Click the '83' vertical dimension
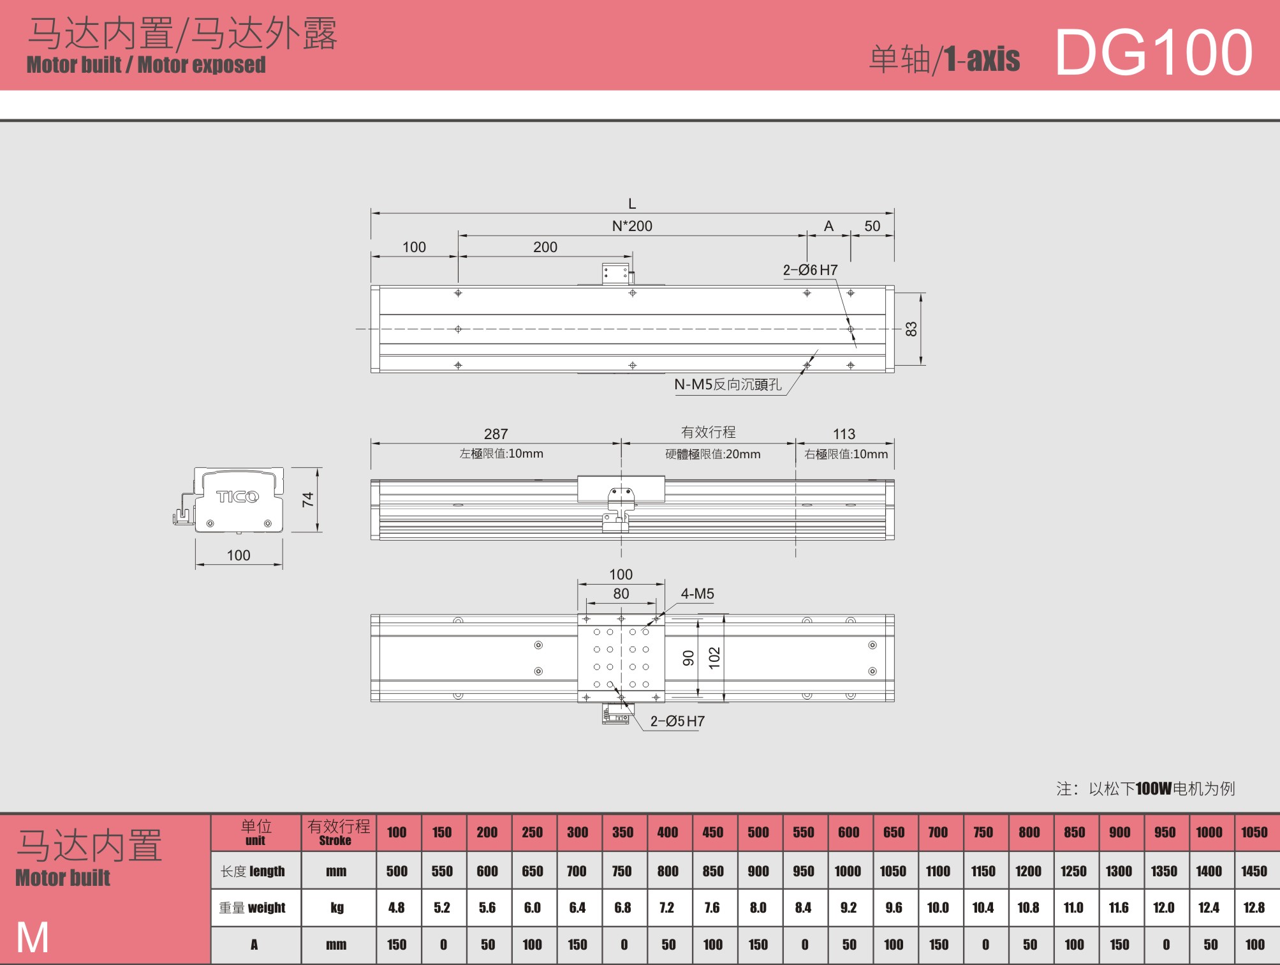Image resolution: width=1280 pixels, height=965 pixels. point(911,329)
